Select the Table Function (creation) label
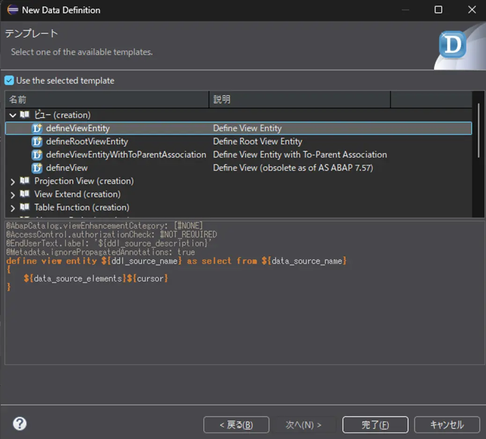 click(82, 207)
